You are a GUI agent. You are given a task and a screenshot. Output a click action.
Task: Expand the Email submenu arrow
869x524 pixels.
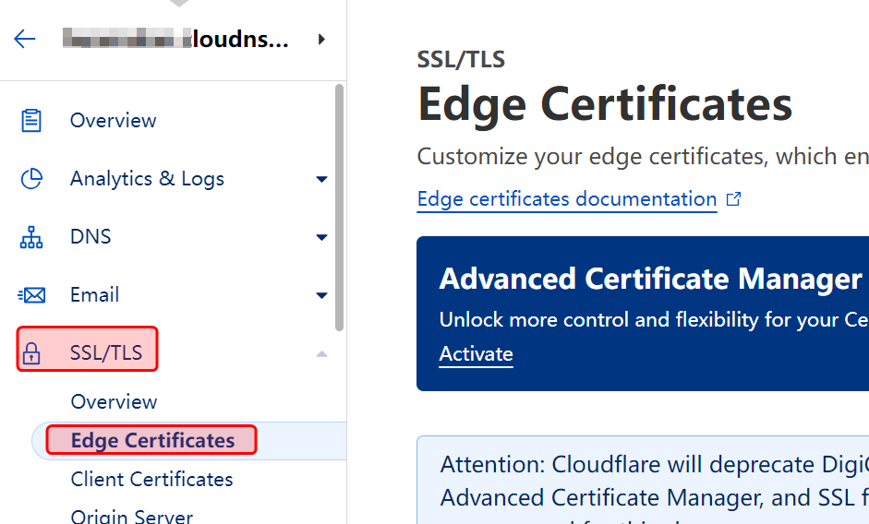(x=321, y=295)
